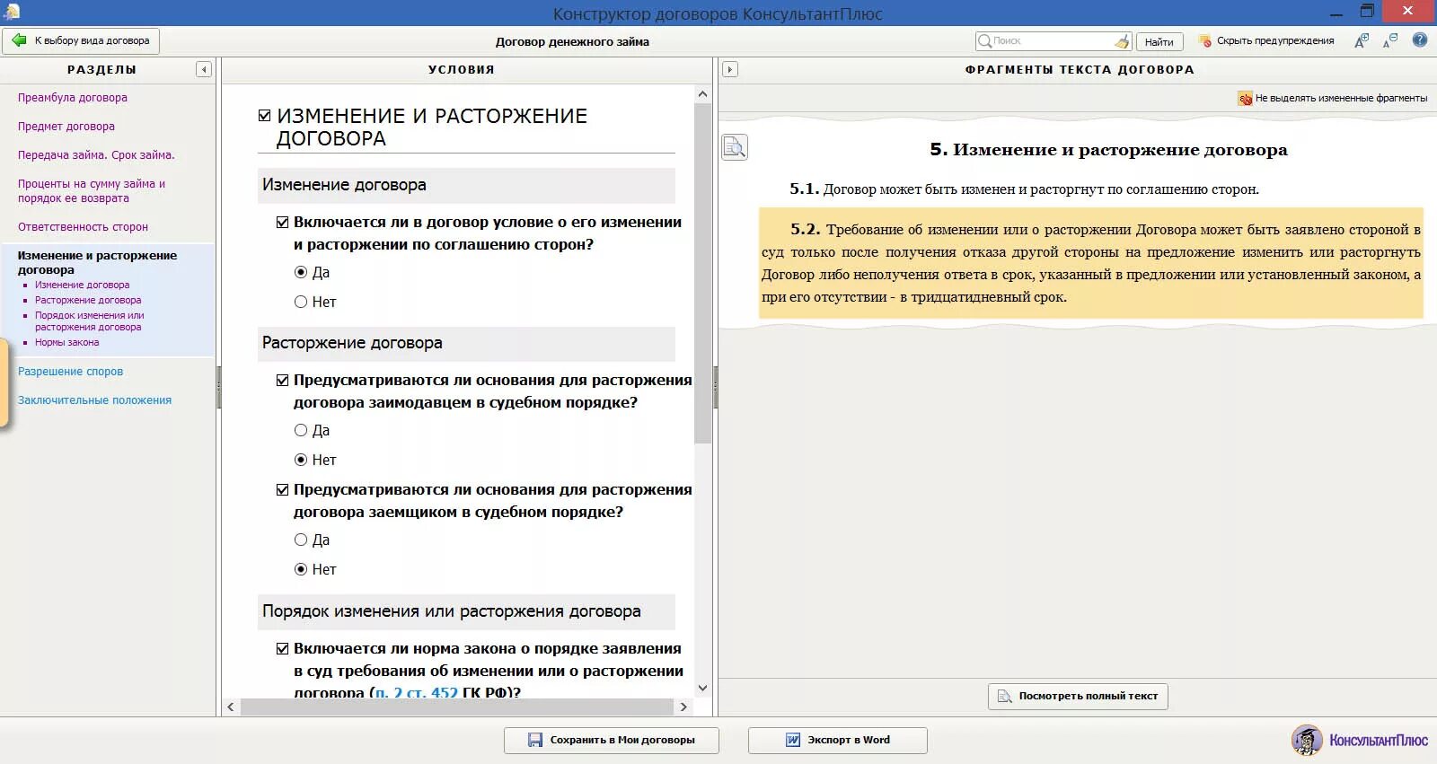Select 'Да' for borrower termination grounds

click(x=301, y=540)
